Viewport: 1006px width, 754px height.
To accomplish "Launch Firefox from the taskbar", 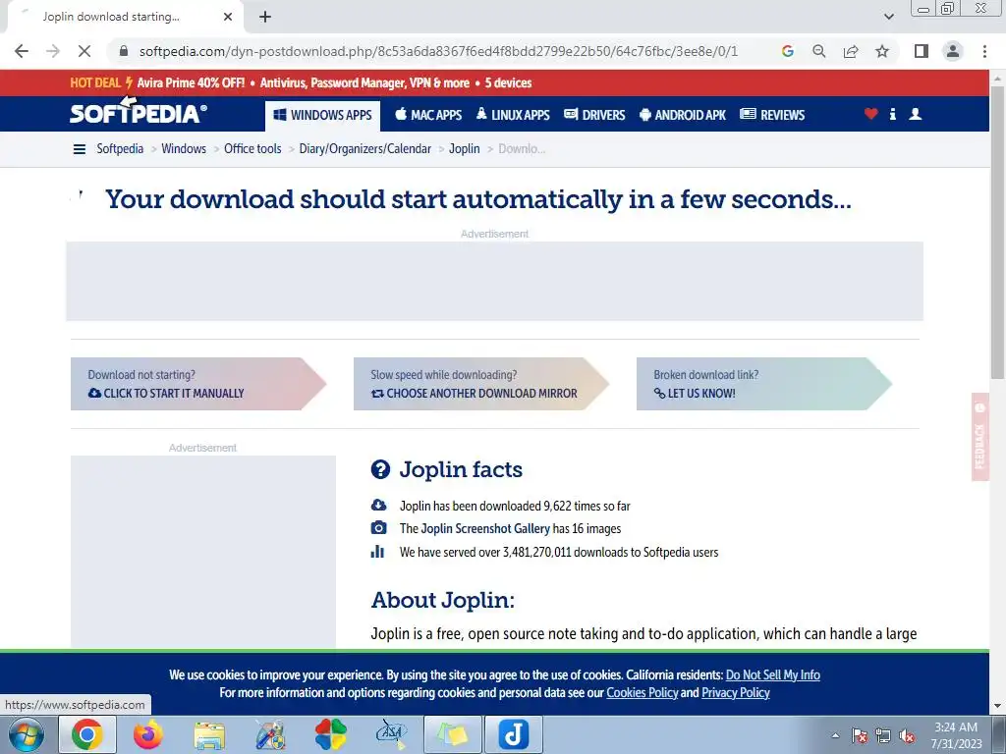I will (x=148, y=734).
